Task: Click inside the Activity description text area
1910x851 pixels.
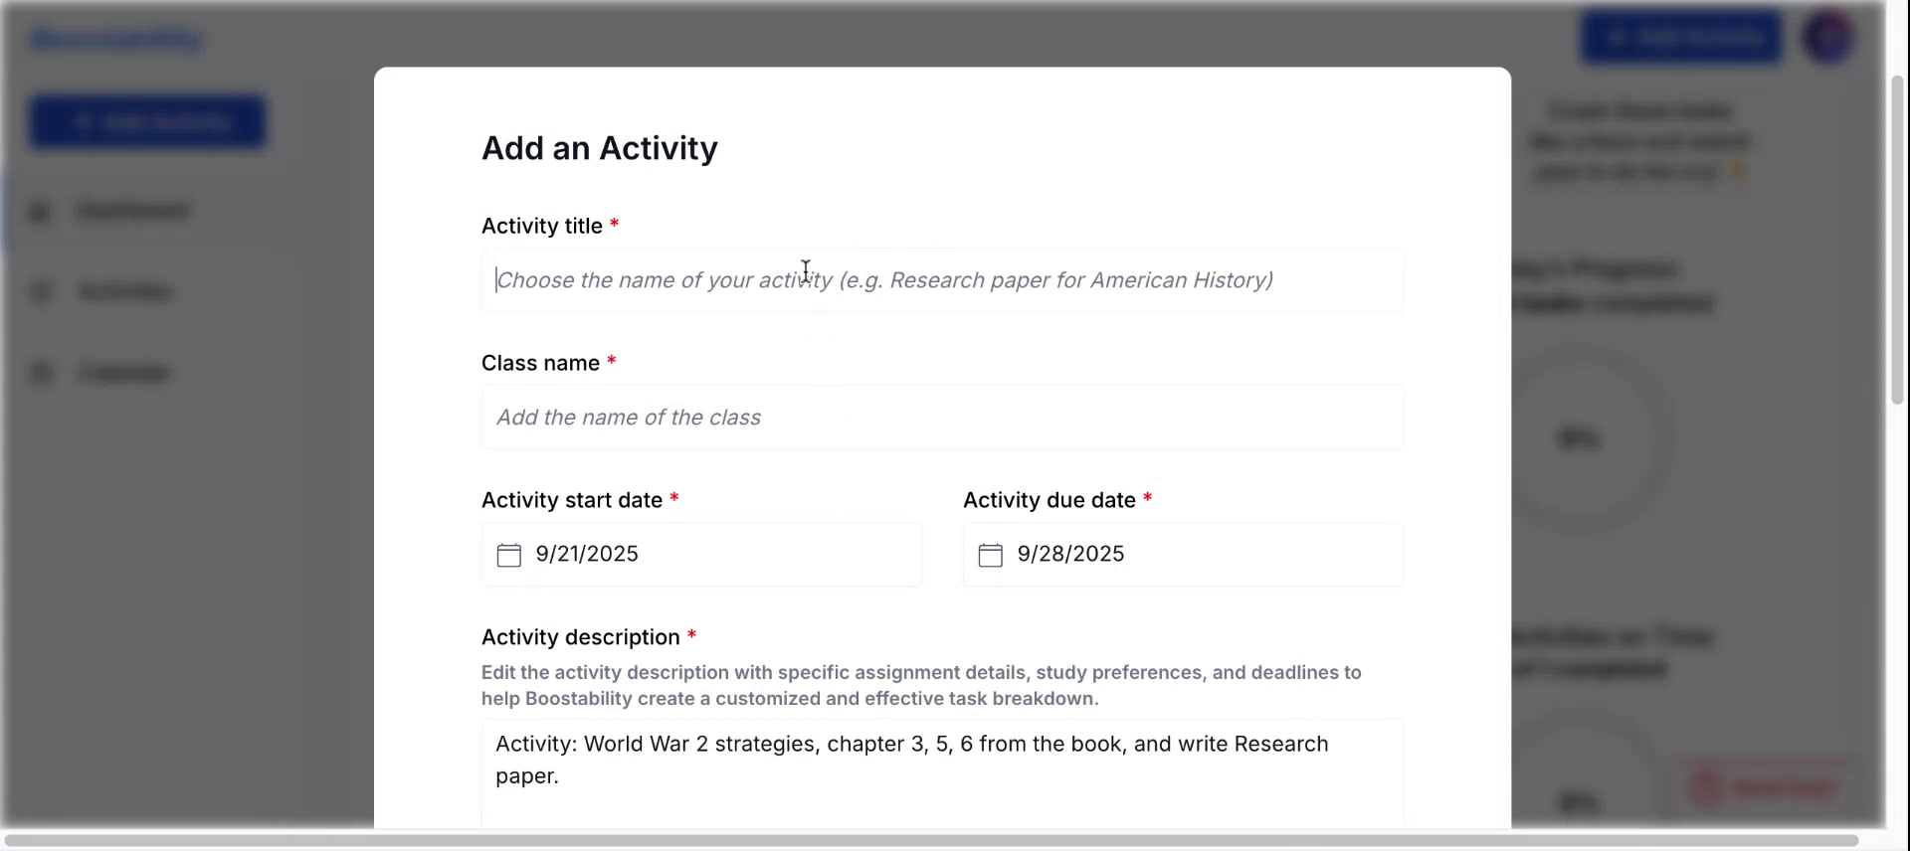Action: 942,775
